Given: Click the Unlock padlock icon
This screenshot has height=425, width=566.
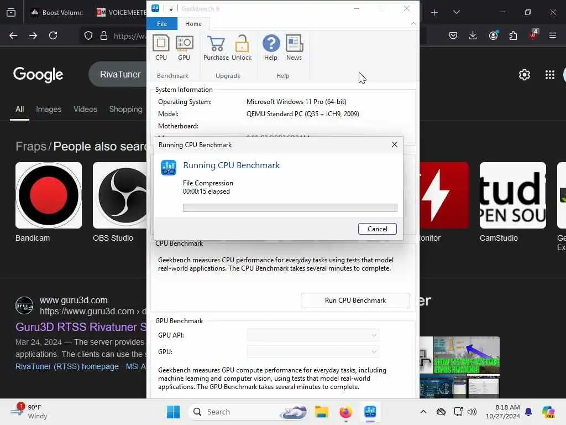Looking at the screenshot, I should point(242,48).
